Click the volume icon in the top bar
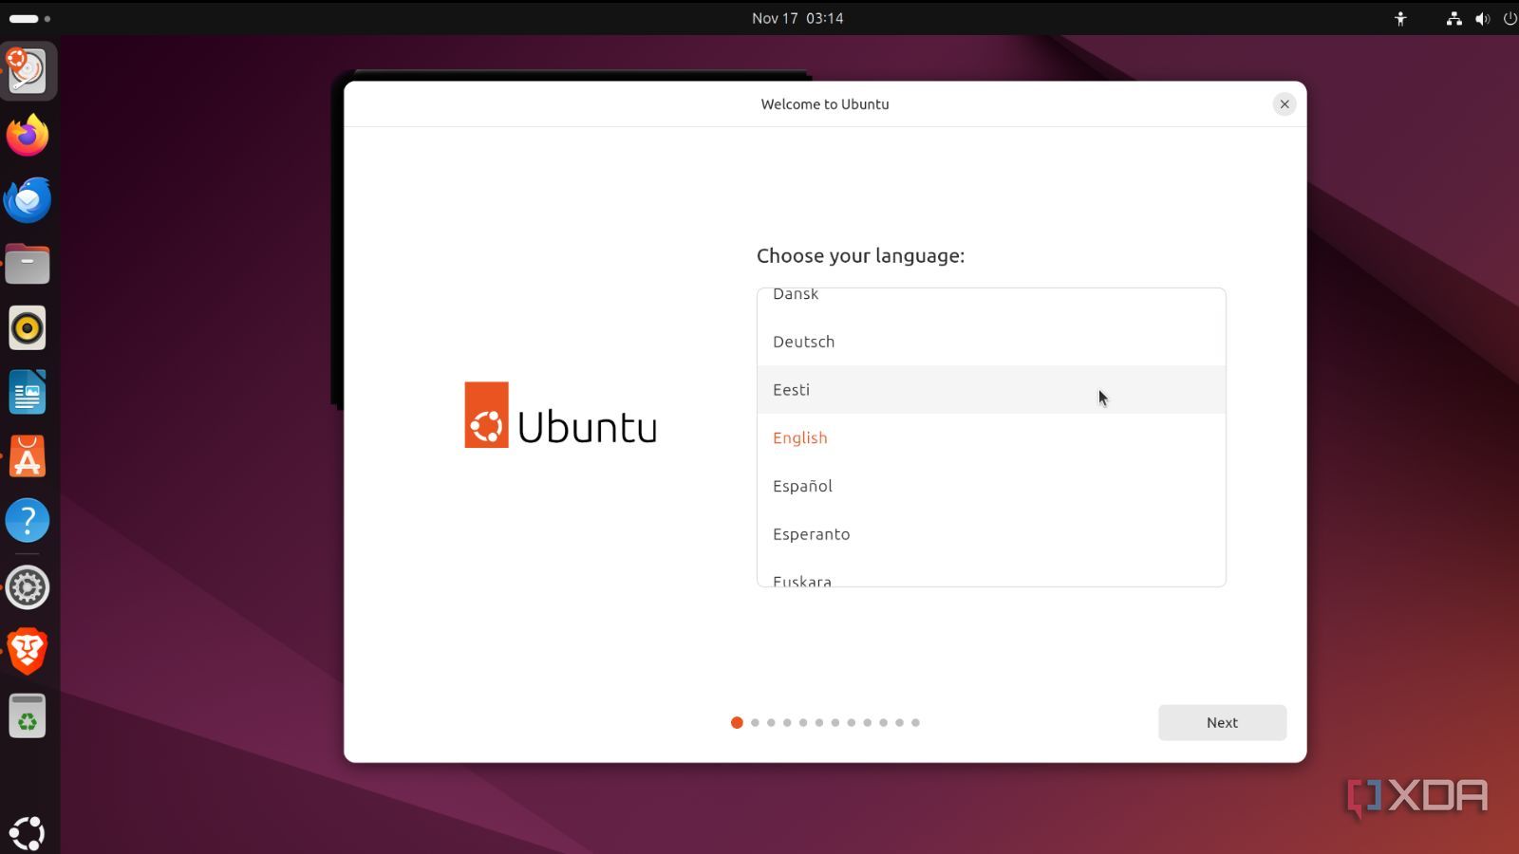This screenshot has height=854, width=1519. coord(1482,18)
